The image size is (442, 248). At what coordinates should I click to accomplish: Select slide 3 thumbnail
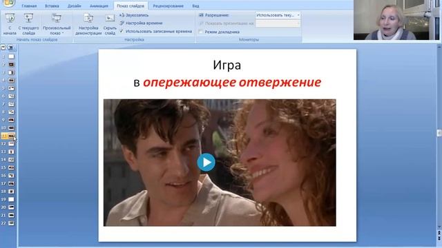pos(11,72)
